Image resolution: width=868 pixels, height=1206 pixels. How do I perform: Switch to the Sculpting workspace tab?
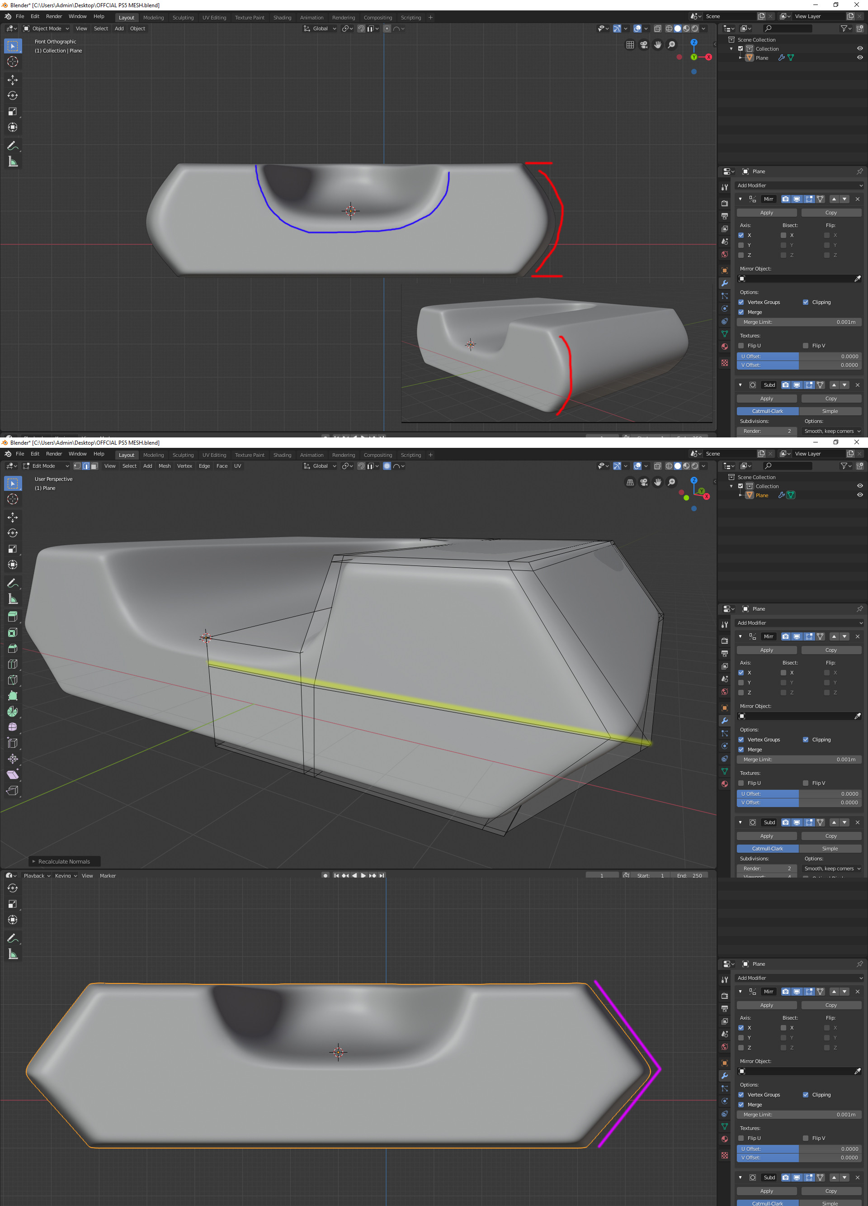pos(183,17)
